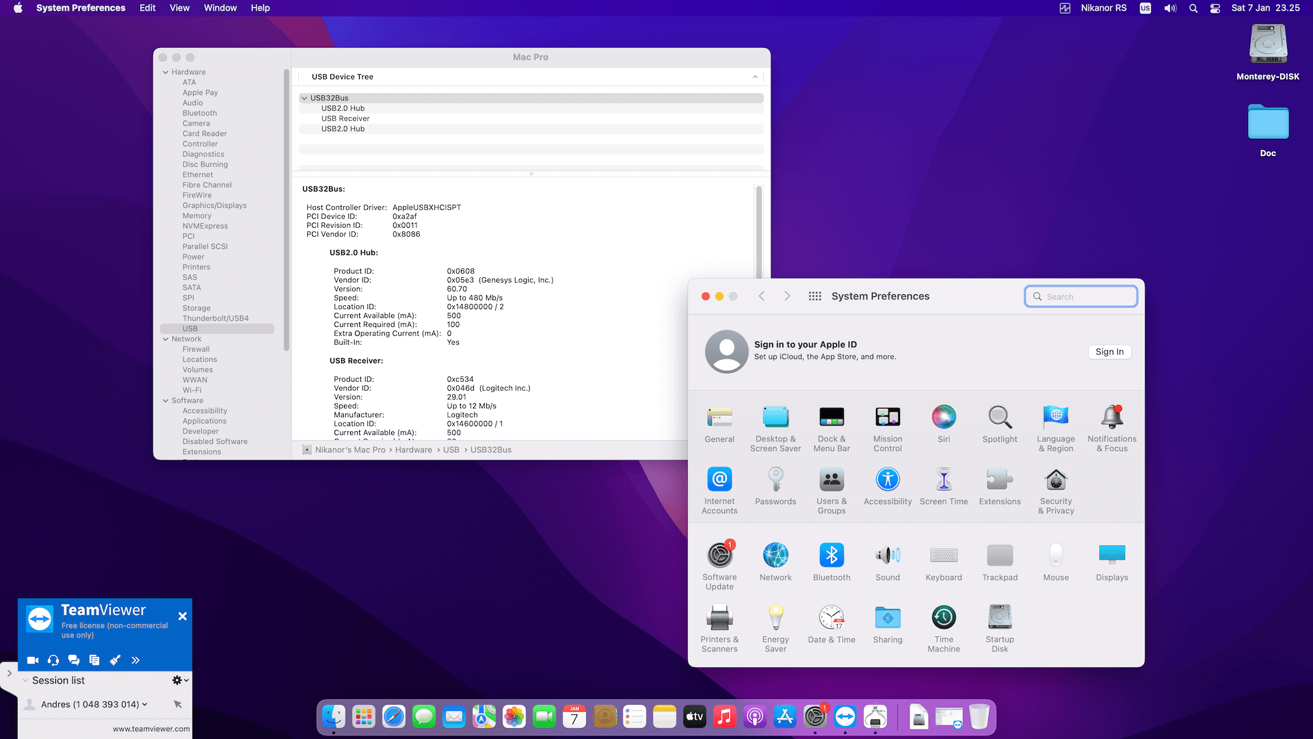Show all preferences grid button
Viewport: 1313px width, 739px height.
coord(814,296)
